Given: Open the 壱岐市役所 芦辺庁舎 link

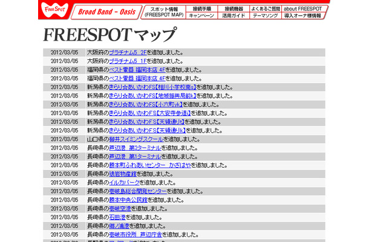Looking at the screenshot, I should pos(136,235).
